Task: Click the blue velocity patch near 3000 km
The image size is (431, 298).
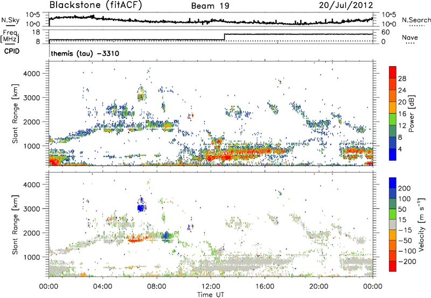Action: [x=141, y=208]
